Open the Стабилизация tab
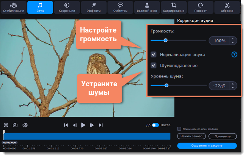 pos(13,8)
